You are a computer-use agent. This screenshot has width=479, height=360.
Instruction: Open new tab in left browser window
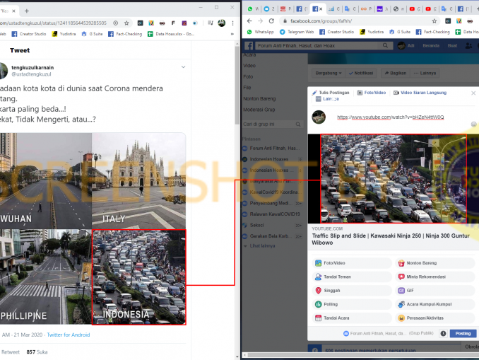click(27, 11)
